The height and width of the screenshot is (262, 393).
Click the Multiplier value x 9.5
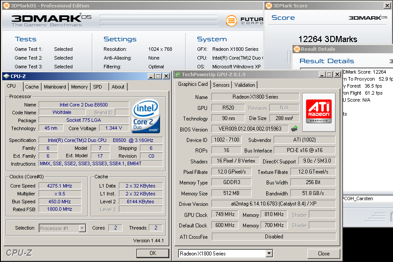[x=60, y=194]
